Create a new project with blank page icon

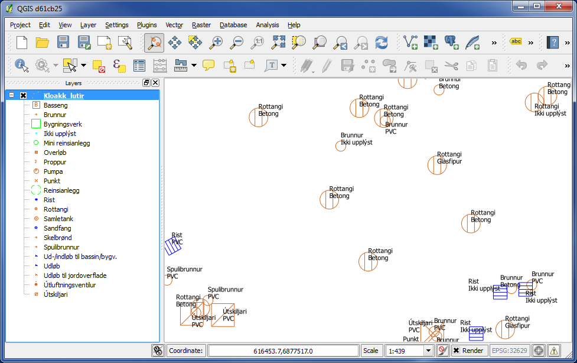pyautogui.click(x=22, y=43)
